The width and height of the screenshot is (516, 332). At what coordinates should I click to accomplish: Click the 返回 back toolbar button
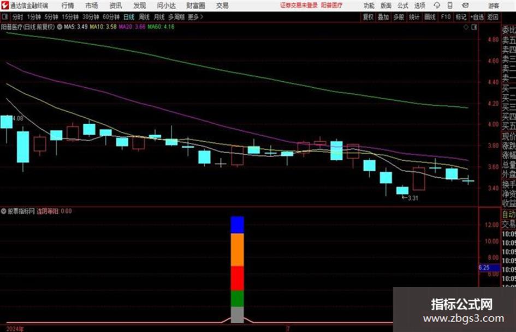coord(493,17)
